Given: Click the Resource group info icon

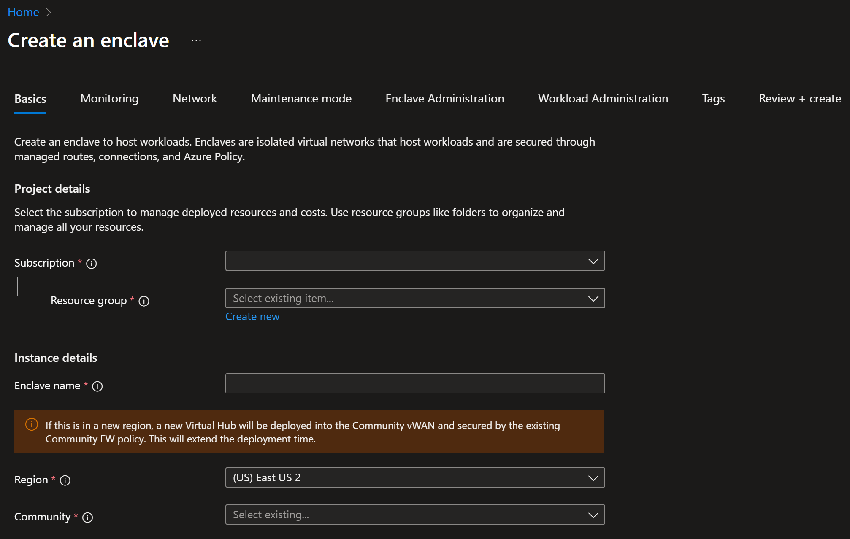Looking at the screenshot, I should [x=144, y=301].
